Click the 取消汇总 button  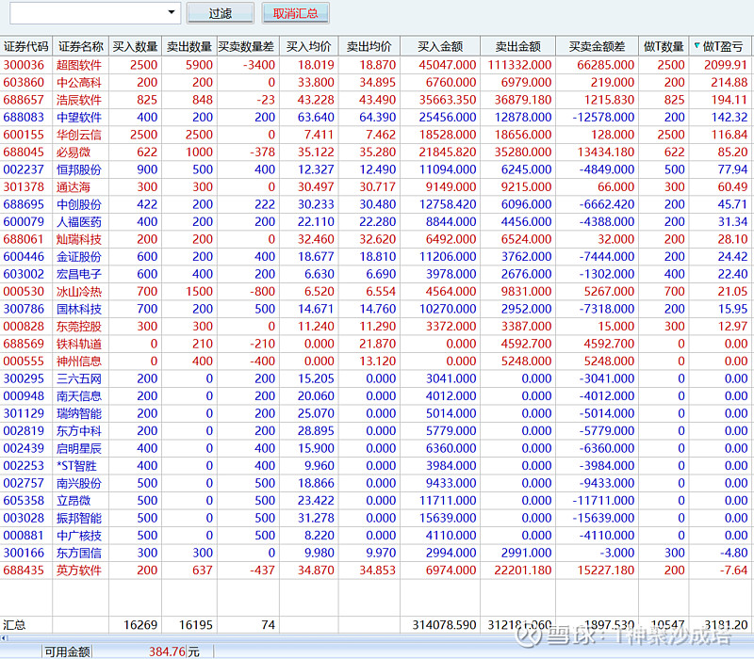[295, 13]
